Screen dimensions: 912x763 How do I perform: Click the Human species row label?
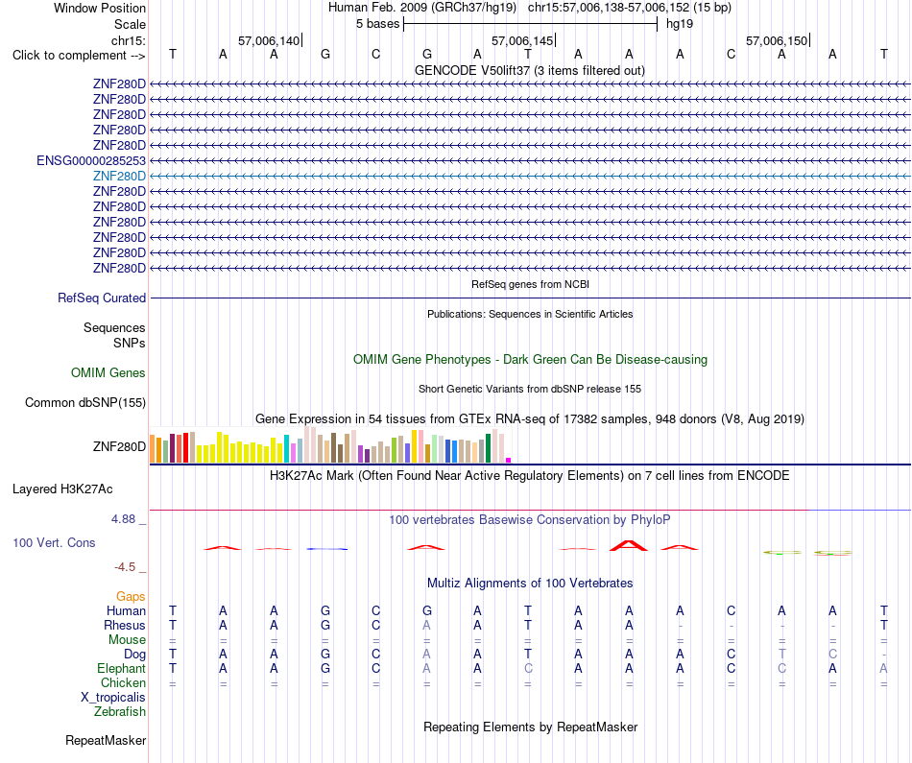coord(126,610)
